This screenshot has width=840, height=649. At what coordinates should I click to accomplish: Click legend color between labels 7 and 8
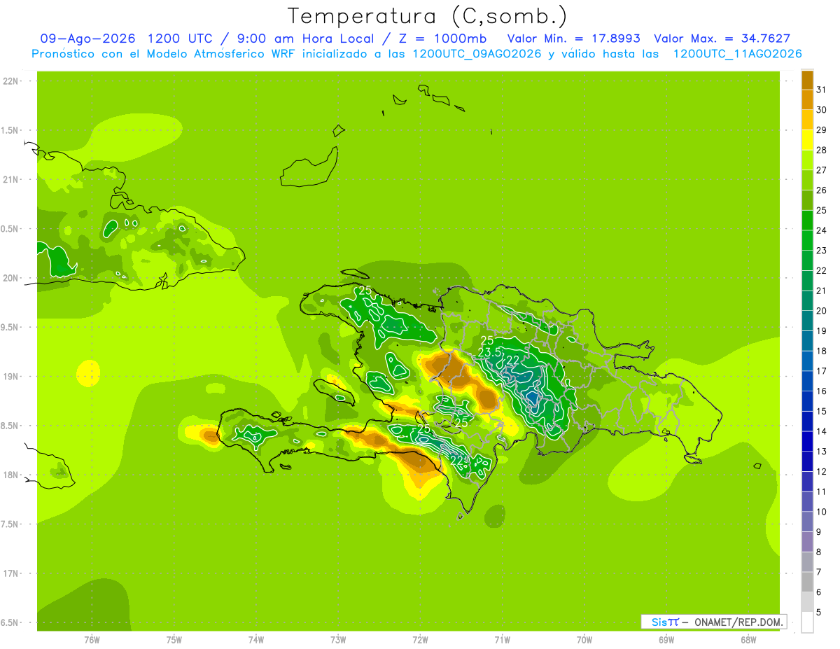pyautogui.click(x=807, y=562)
